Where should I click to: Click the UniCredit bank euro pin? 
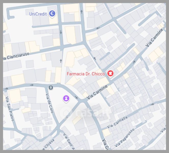coord(52,14)
